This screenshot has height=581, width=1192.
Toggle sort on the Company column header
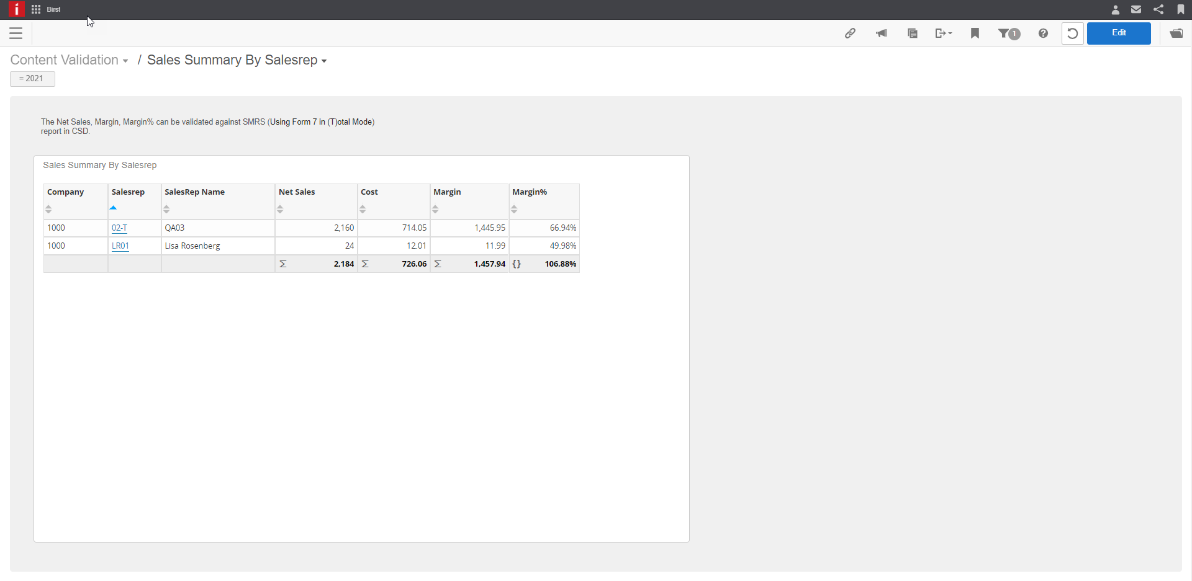point(48,209)
